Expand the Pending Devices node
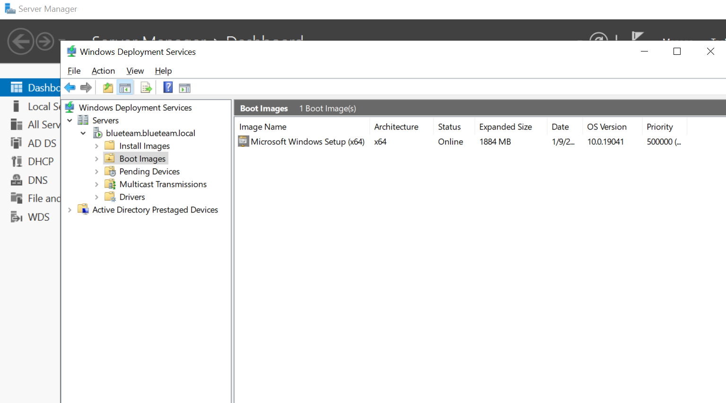This screenshot has width=726, height=403. pos(96,171)
